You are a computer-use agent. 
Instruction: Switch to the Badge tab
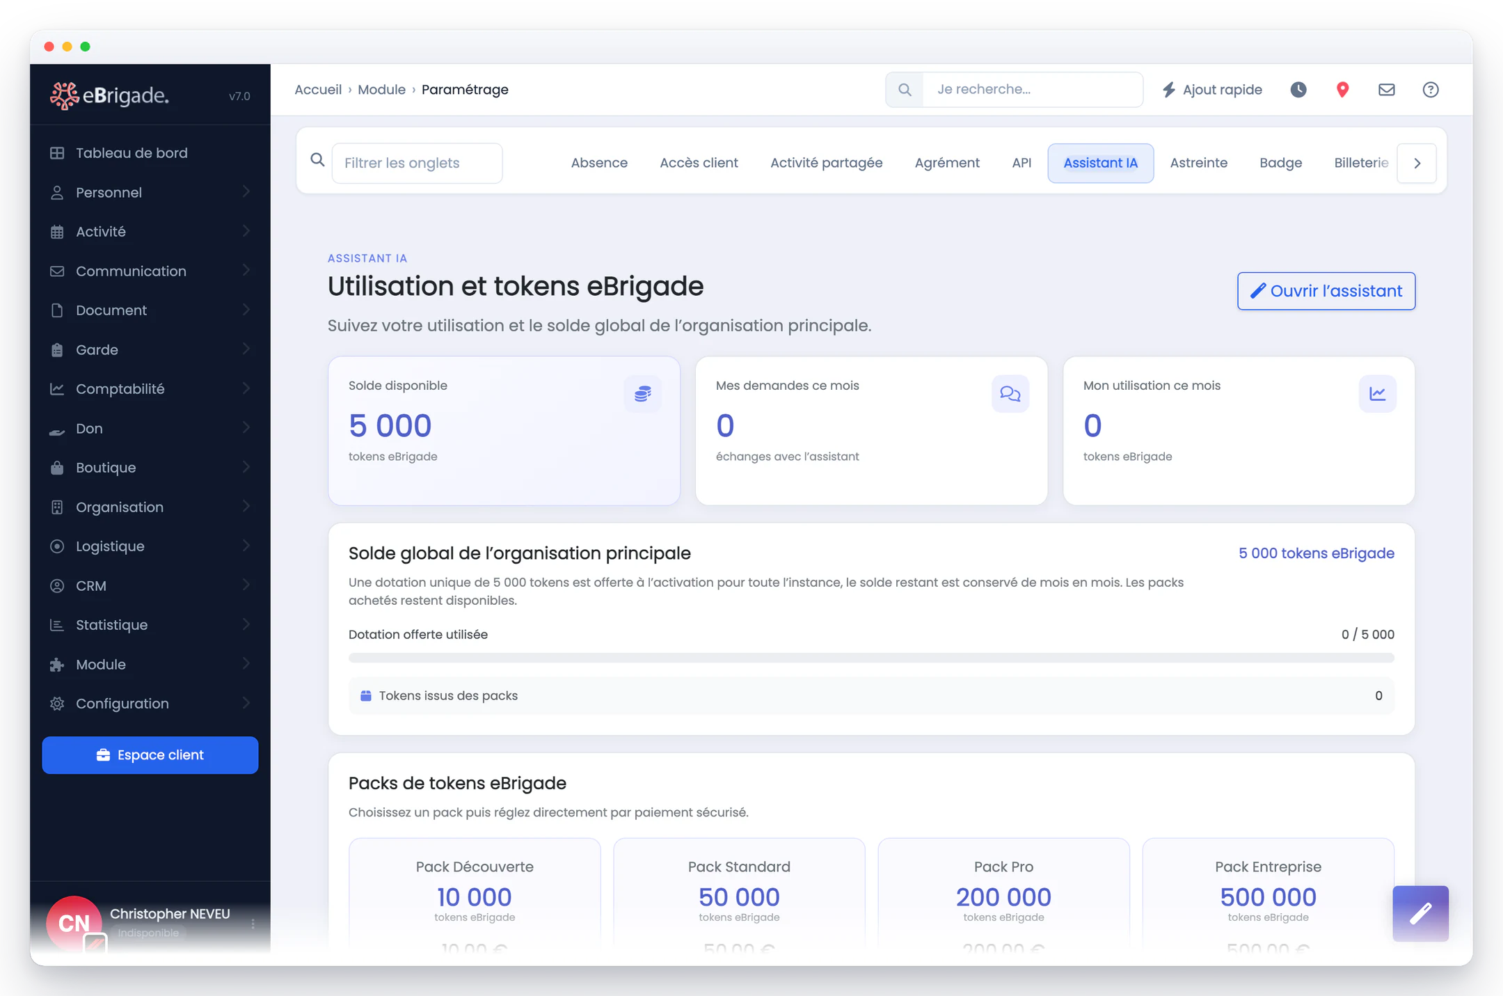[x=1280, y=163]
